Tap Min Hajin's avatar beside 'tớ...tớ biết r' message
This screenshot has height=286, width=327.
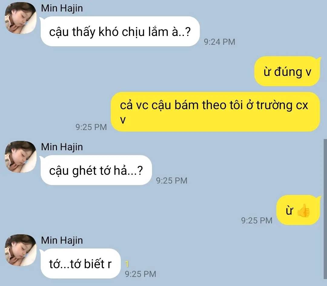pos(21,250)
